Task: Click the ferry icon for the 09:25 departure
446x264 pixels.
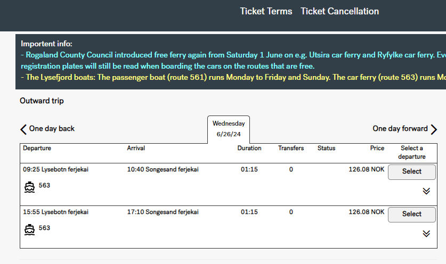Action: click(30, 187)
